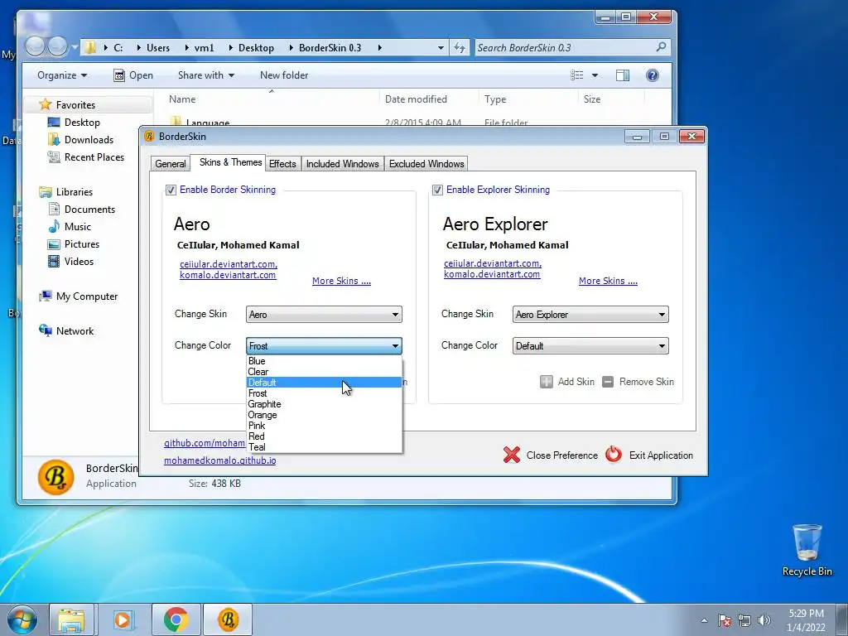This screenshot has height=636, width=848.
Task: Click the BorderSkin taskbar icon
Action: tap(229, 619)
